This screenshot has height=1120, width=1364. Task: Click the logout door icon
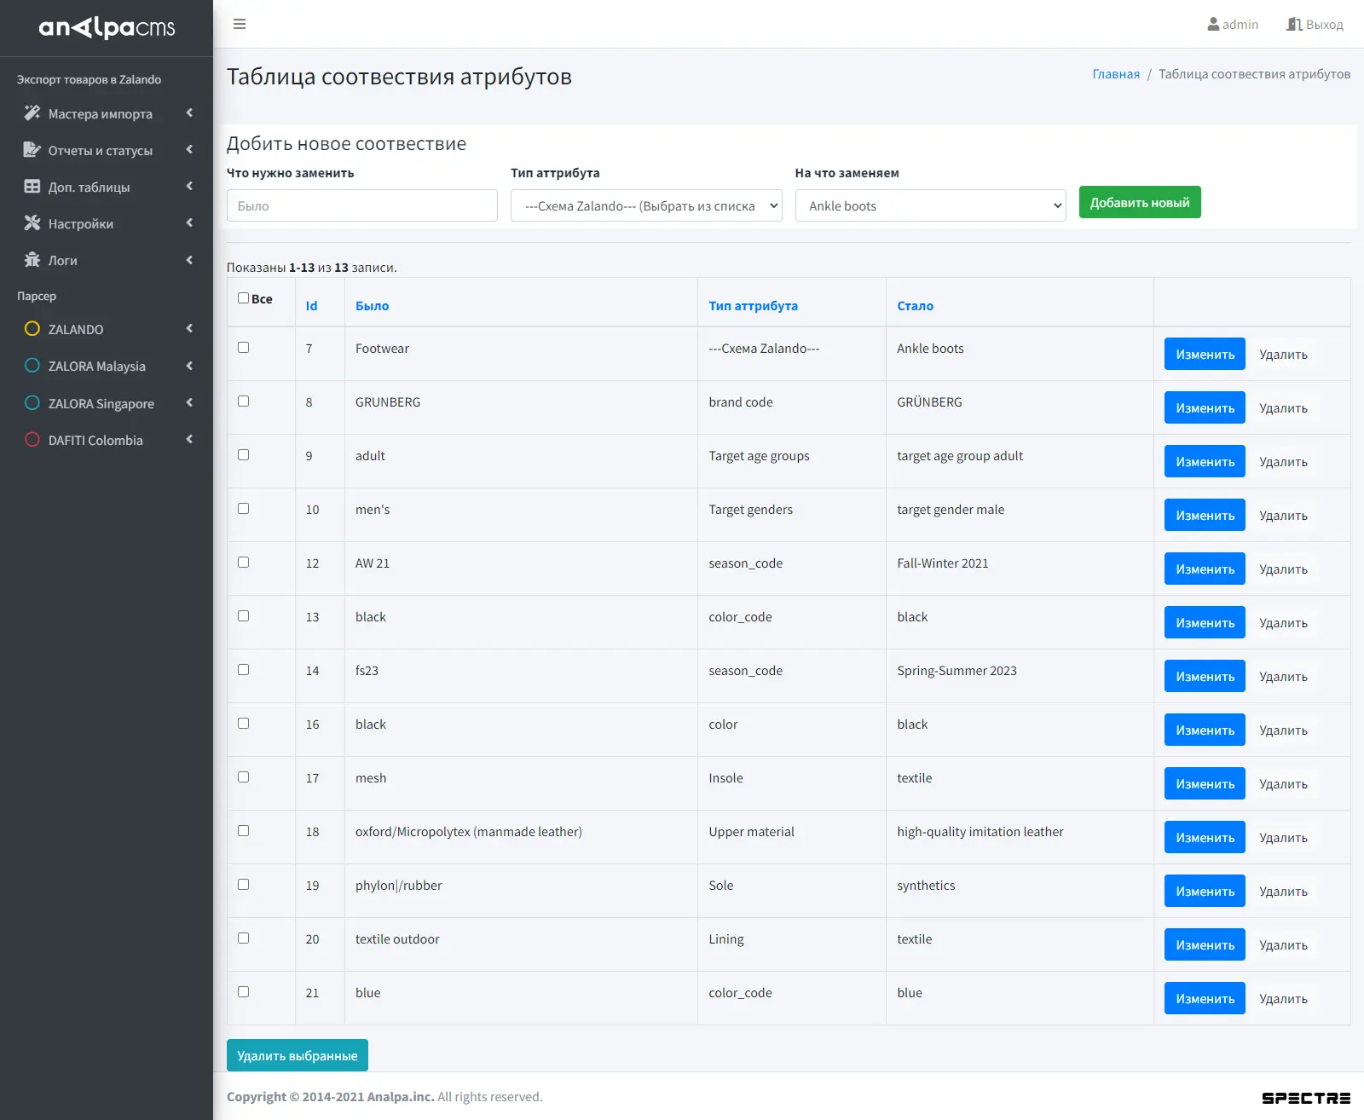click(x=1294, y=25)
